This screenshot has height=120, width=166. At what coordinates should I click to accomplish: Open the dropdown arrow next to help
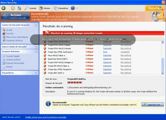77,8
